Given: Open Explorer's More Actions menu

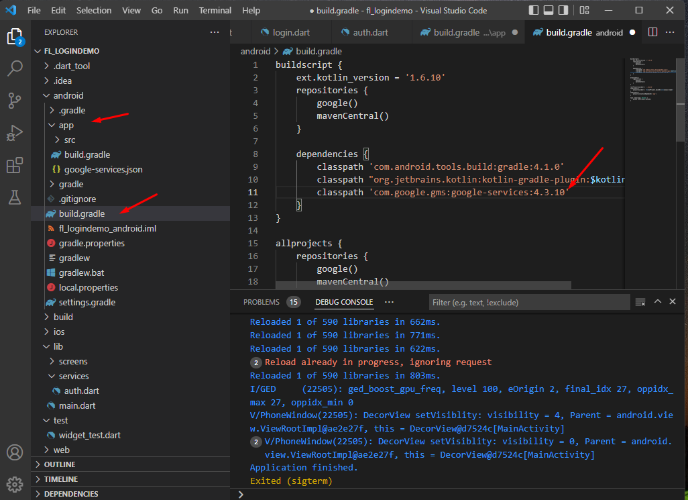Looking at the screenshot, I should point(214,32).
